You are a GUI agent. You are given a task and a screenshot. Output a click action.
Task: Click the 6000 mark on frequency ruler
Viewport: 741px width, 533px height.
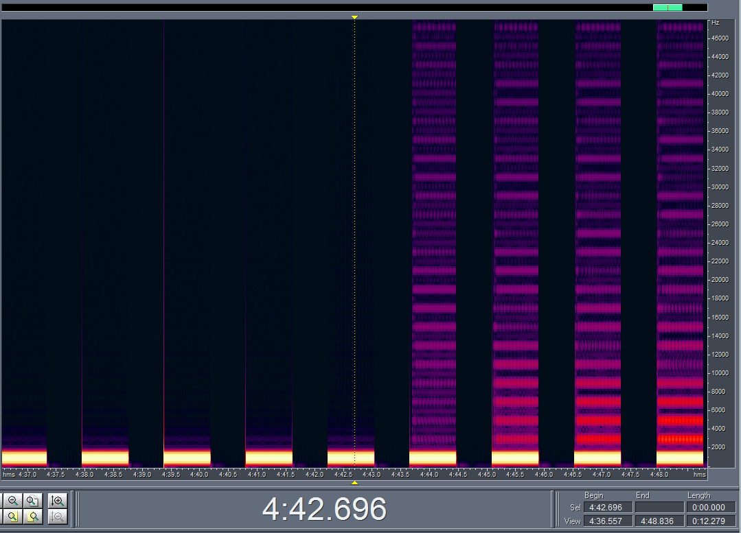click(x=718, y=410)
